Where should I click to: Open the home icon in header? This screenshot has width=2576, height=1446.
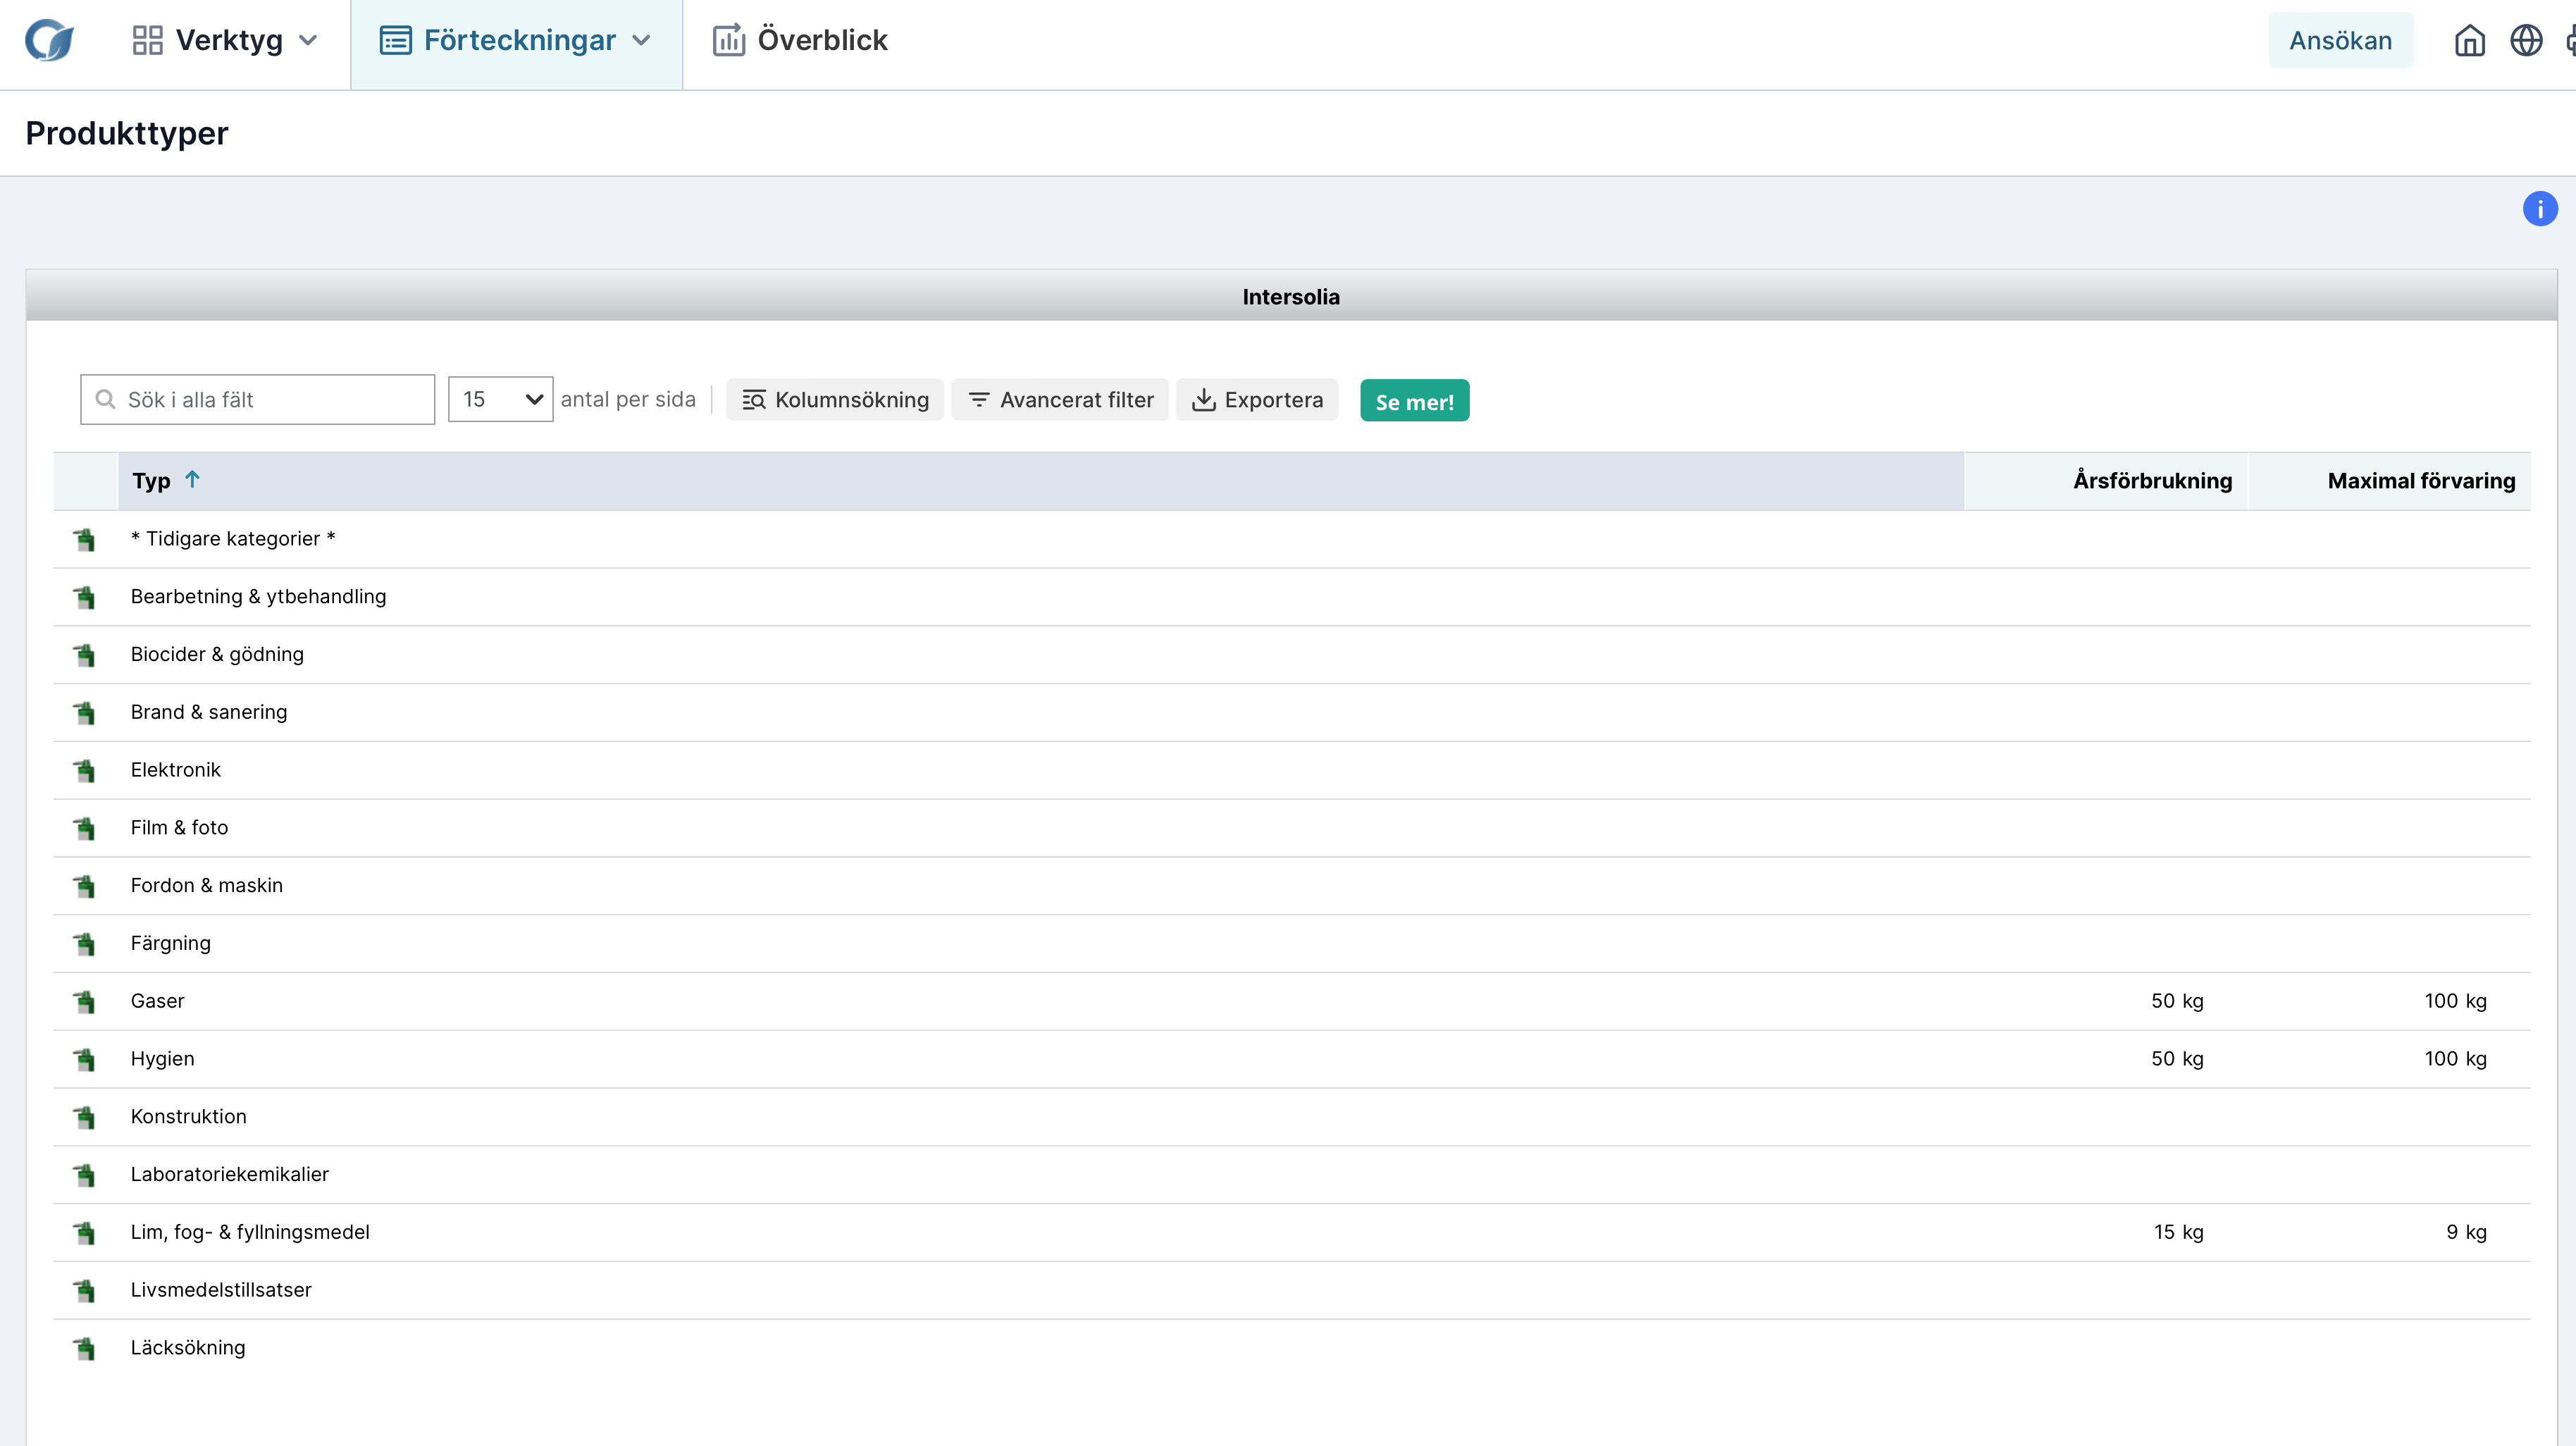[x=2469, y=41]
